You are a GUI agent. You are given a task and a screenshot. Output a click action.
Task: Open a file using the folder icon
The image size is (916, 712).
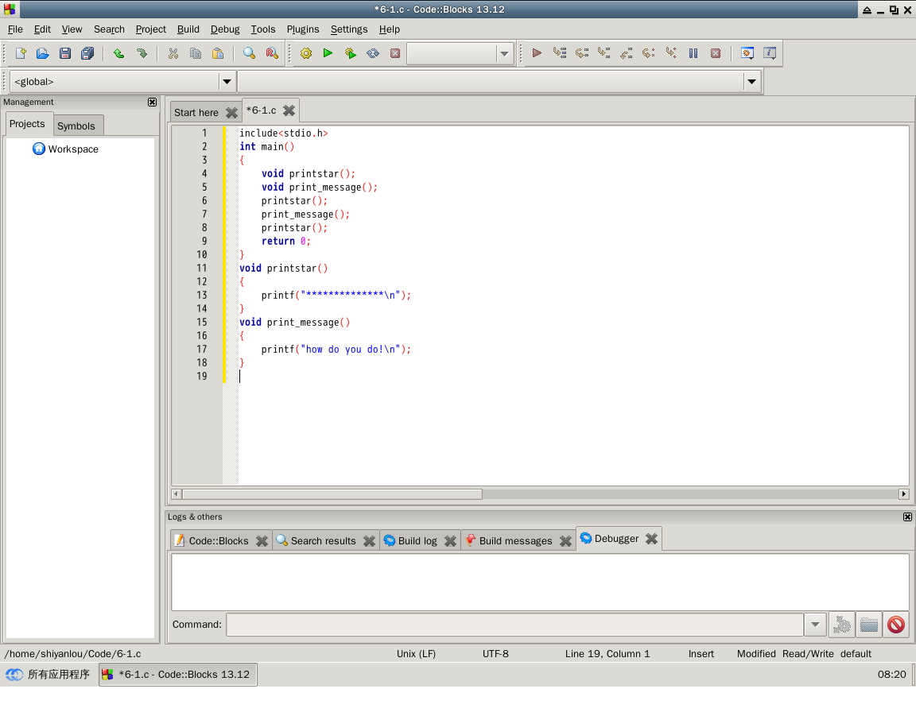click(43, 53)
